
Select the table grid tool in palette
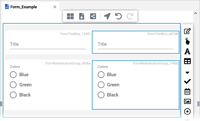coord(187,61)
